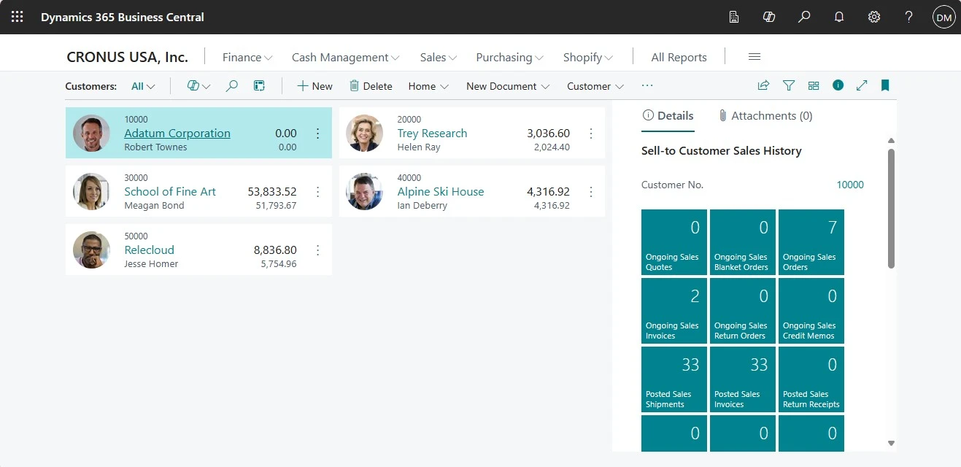
Task: Toggle the filter pane funnel icon
Action: pyautogui.click(x=789, y=85)
